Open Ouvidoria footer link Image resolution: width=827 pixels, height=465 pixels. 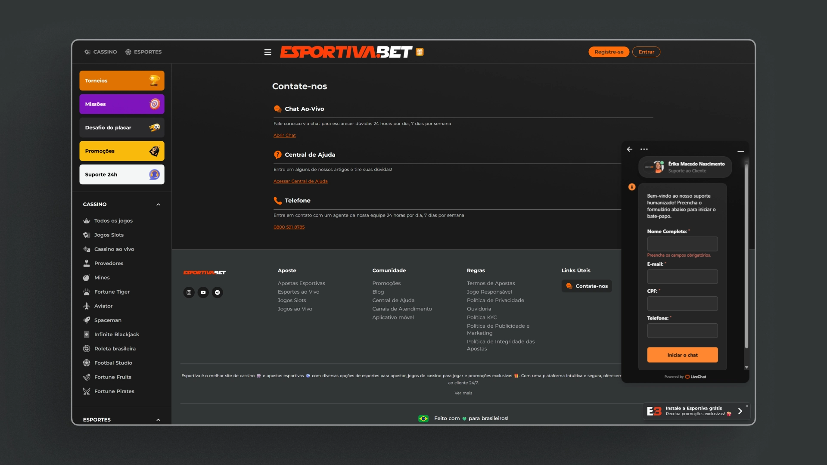pos(479,309)
